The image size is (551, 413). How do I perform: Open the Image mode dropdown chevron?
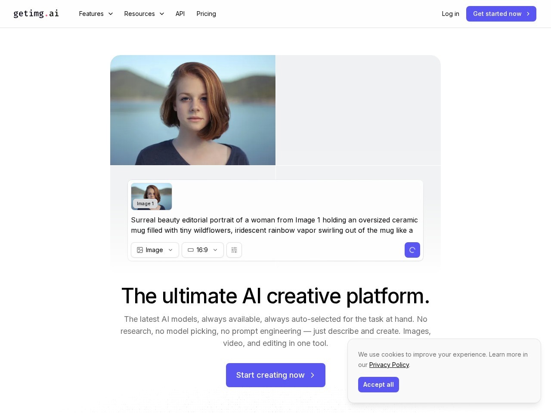tap(170, 250)
